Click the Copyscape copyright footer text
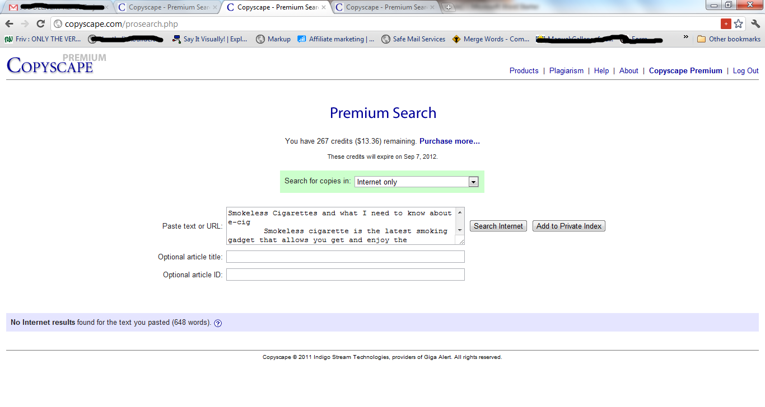This screenshot has width=765, height=407. coord(382,357)
